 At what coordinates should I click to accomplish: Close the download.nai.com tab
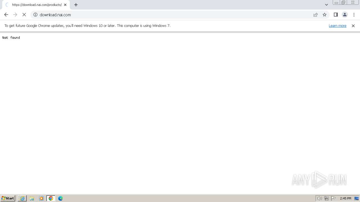[65, 5]
